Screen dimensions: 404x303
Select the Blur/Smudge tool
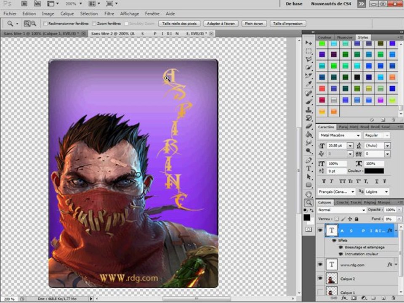(308, 143)
